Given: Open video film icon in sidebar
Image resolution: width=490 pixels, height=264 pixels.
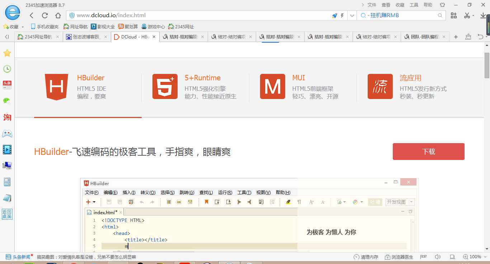Looking at the screenshot, I should point(7,150).
